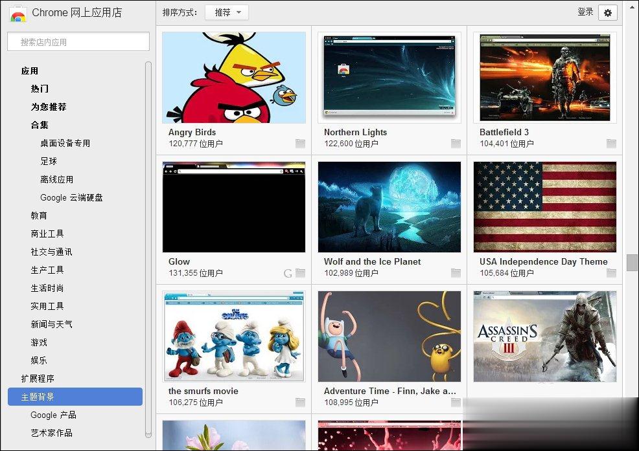Click the Google G badge on Glow card

(288, 273)
